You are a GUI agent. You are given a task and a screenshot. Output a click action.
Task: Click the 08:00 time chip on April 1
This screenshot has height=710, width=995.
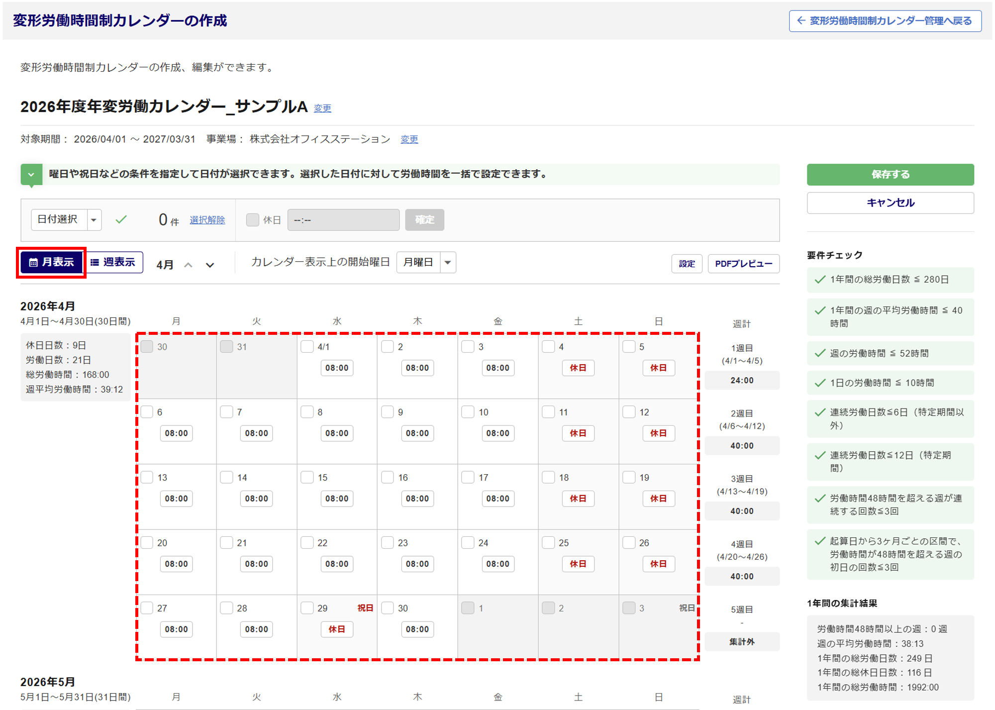(x=337, y=368)
